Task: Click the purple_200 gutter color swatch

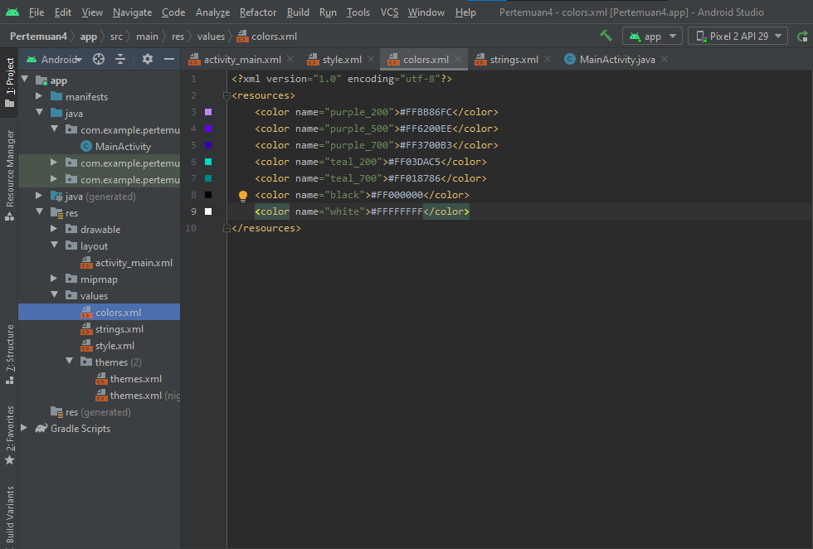Action: 208,112
